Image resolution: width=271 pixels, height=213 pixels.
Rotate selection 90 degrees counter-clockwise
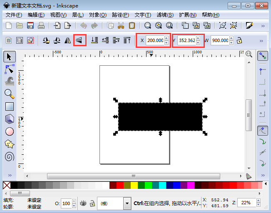[x=46, y=40]
